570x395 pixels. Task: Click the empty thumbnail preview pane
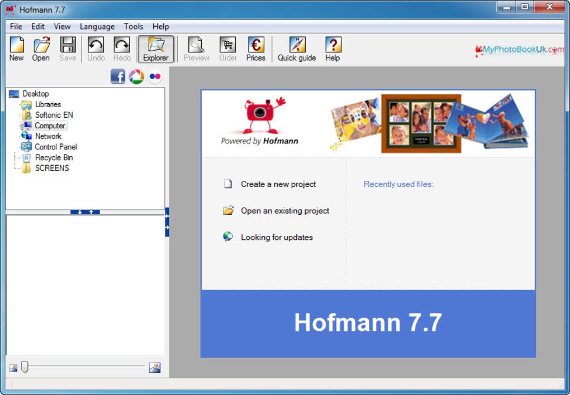click(85, 285)
